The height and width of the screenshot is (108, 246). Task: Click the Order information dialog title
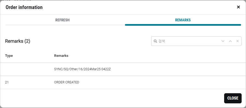[24, 7]
